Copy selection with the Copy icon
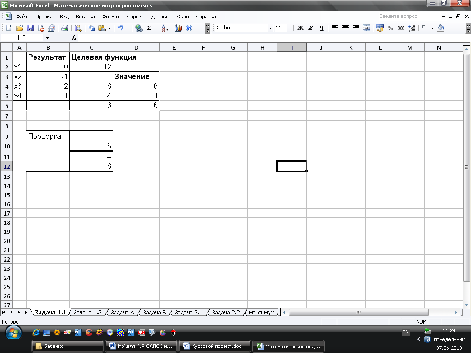 tap(92, 28)
